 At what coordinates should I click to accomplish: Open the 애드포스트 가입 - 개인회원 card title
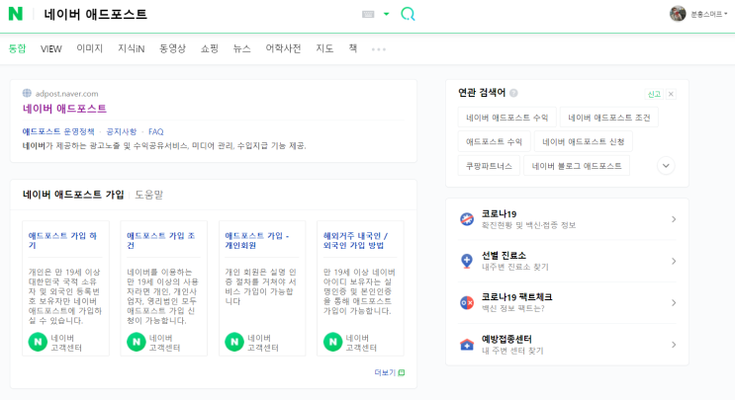[x=257, y=240]
